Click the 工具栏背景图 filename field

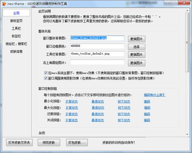(97, 54)
